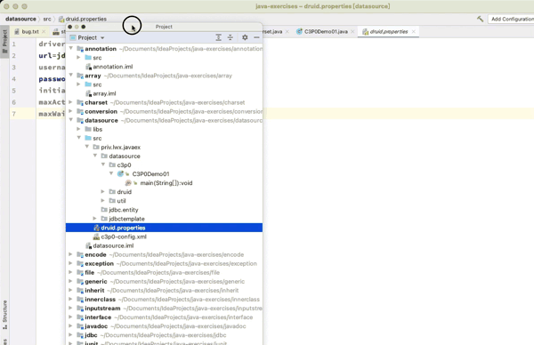Expand the util package
The height and width of the screenshot is (345, 534).
coord(103,200)
